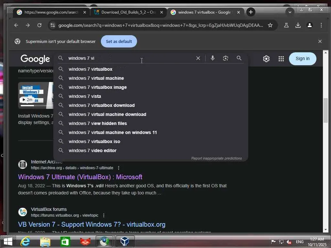Close the Download_Old_Builds_5_2 tab
The height and width of the screenshot is (248, 331).
coord(162,12)
